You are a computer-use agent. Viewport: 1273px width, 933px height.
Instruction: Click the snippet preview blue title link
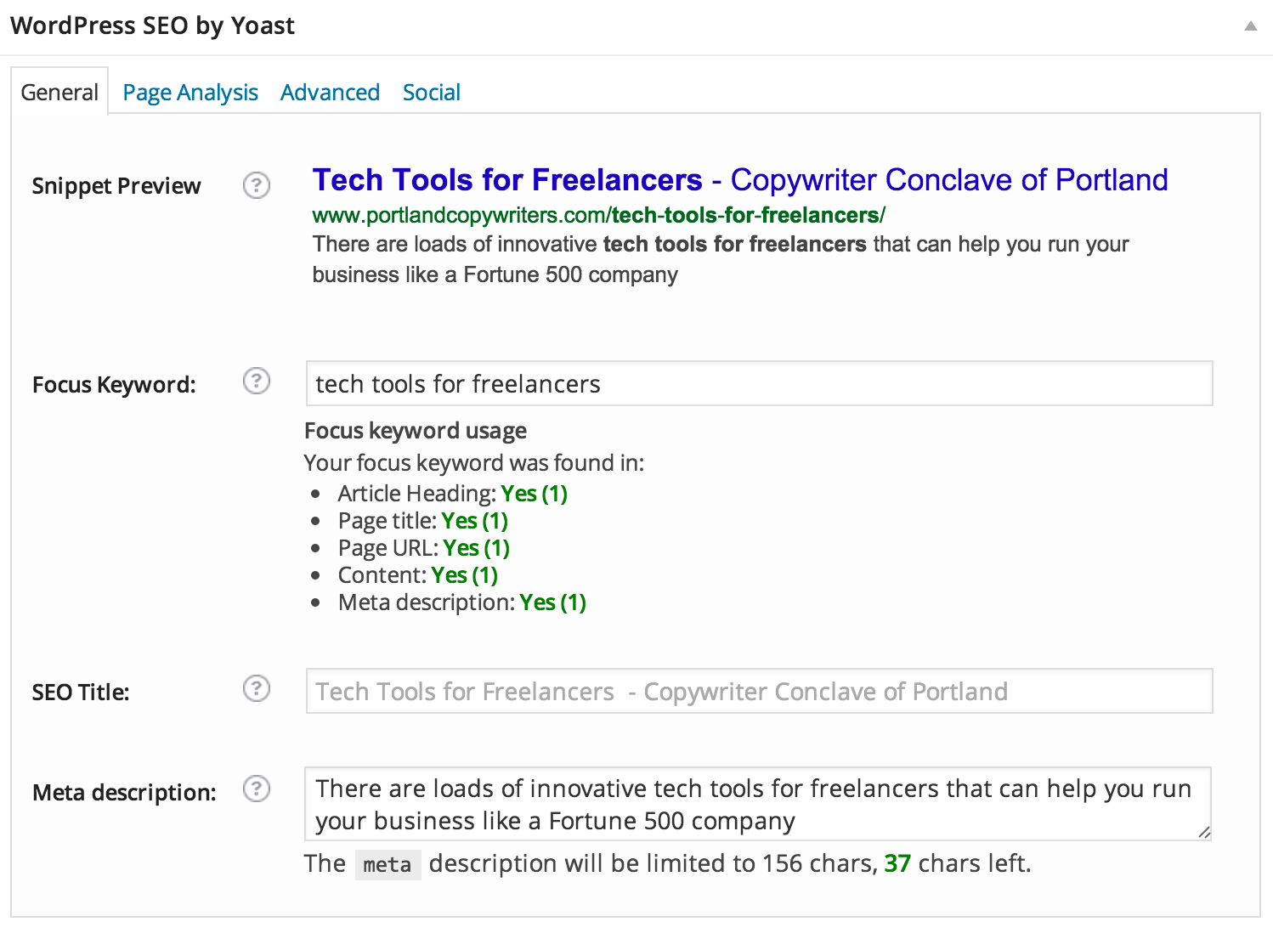(739, 180)
